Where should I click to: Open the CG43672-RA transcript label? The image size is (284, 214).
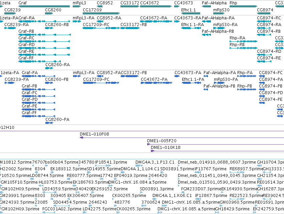[x=154, y=18]
